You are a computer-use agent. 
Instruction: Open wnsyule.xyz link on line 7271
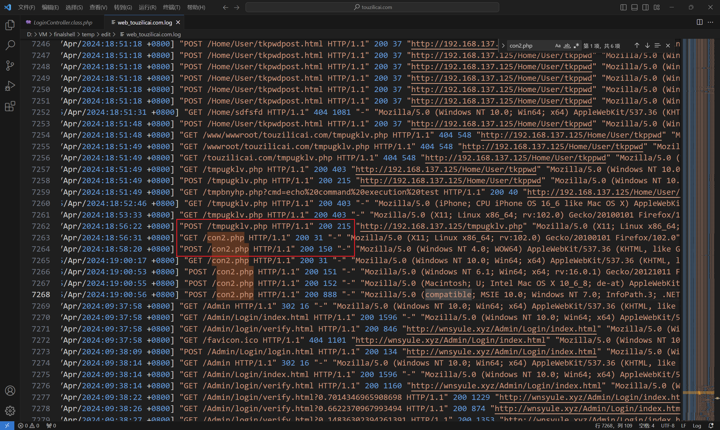[x=501, y=329]
